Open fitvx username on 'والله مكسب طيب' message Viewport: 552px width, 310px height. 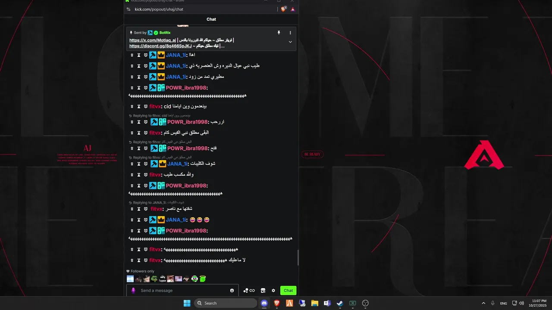[156, 175]
